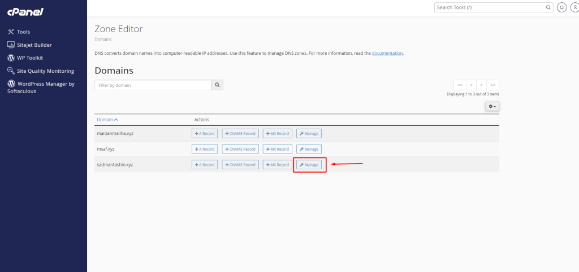Click the Filter by domain input field

coord(153,85)
